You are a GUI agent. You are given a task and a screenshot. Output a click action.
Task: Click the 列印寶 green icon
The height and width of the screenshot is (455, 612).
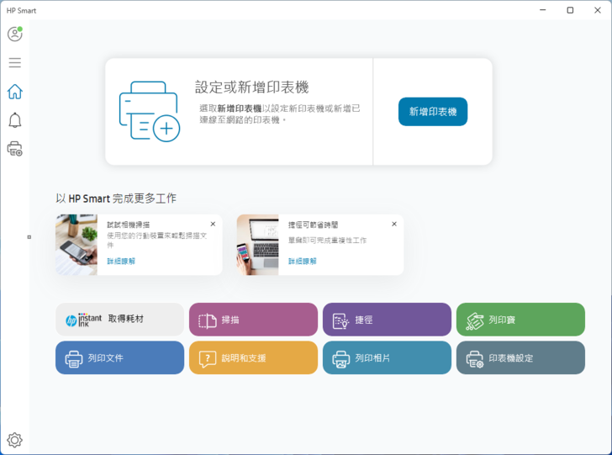coord(475,321)
